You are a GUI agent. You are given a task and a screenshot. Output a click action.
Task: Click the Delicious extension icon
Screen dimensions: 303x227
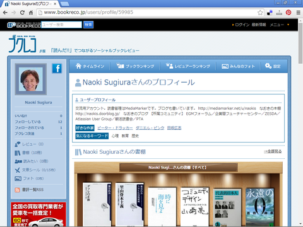pos(270,13)
